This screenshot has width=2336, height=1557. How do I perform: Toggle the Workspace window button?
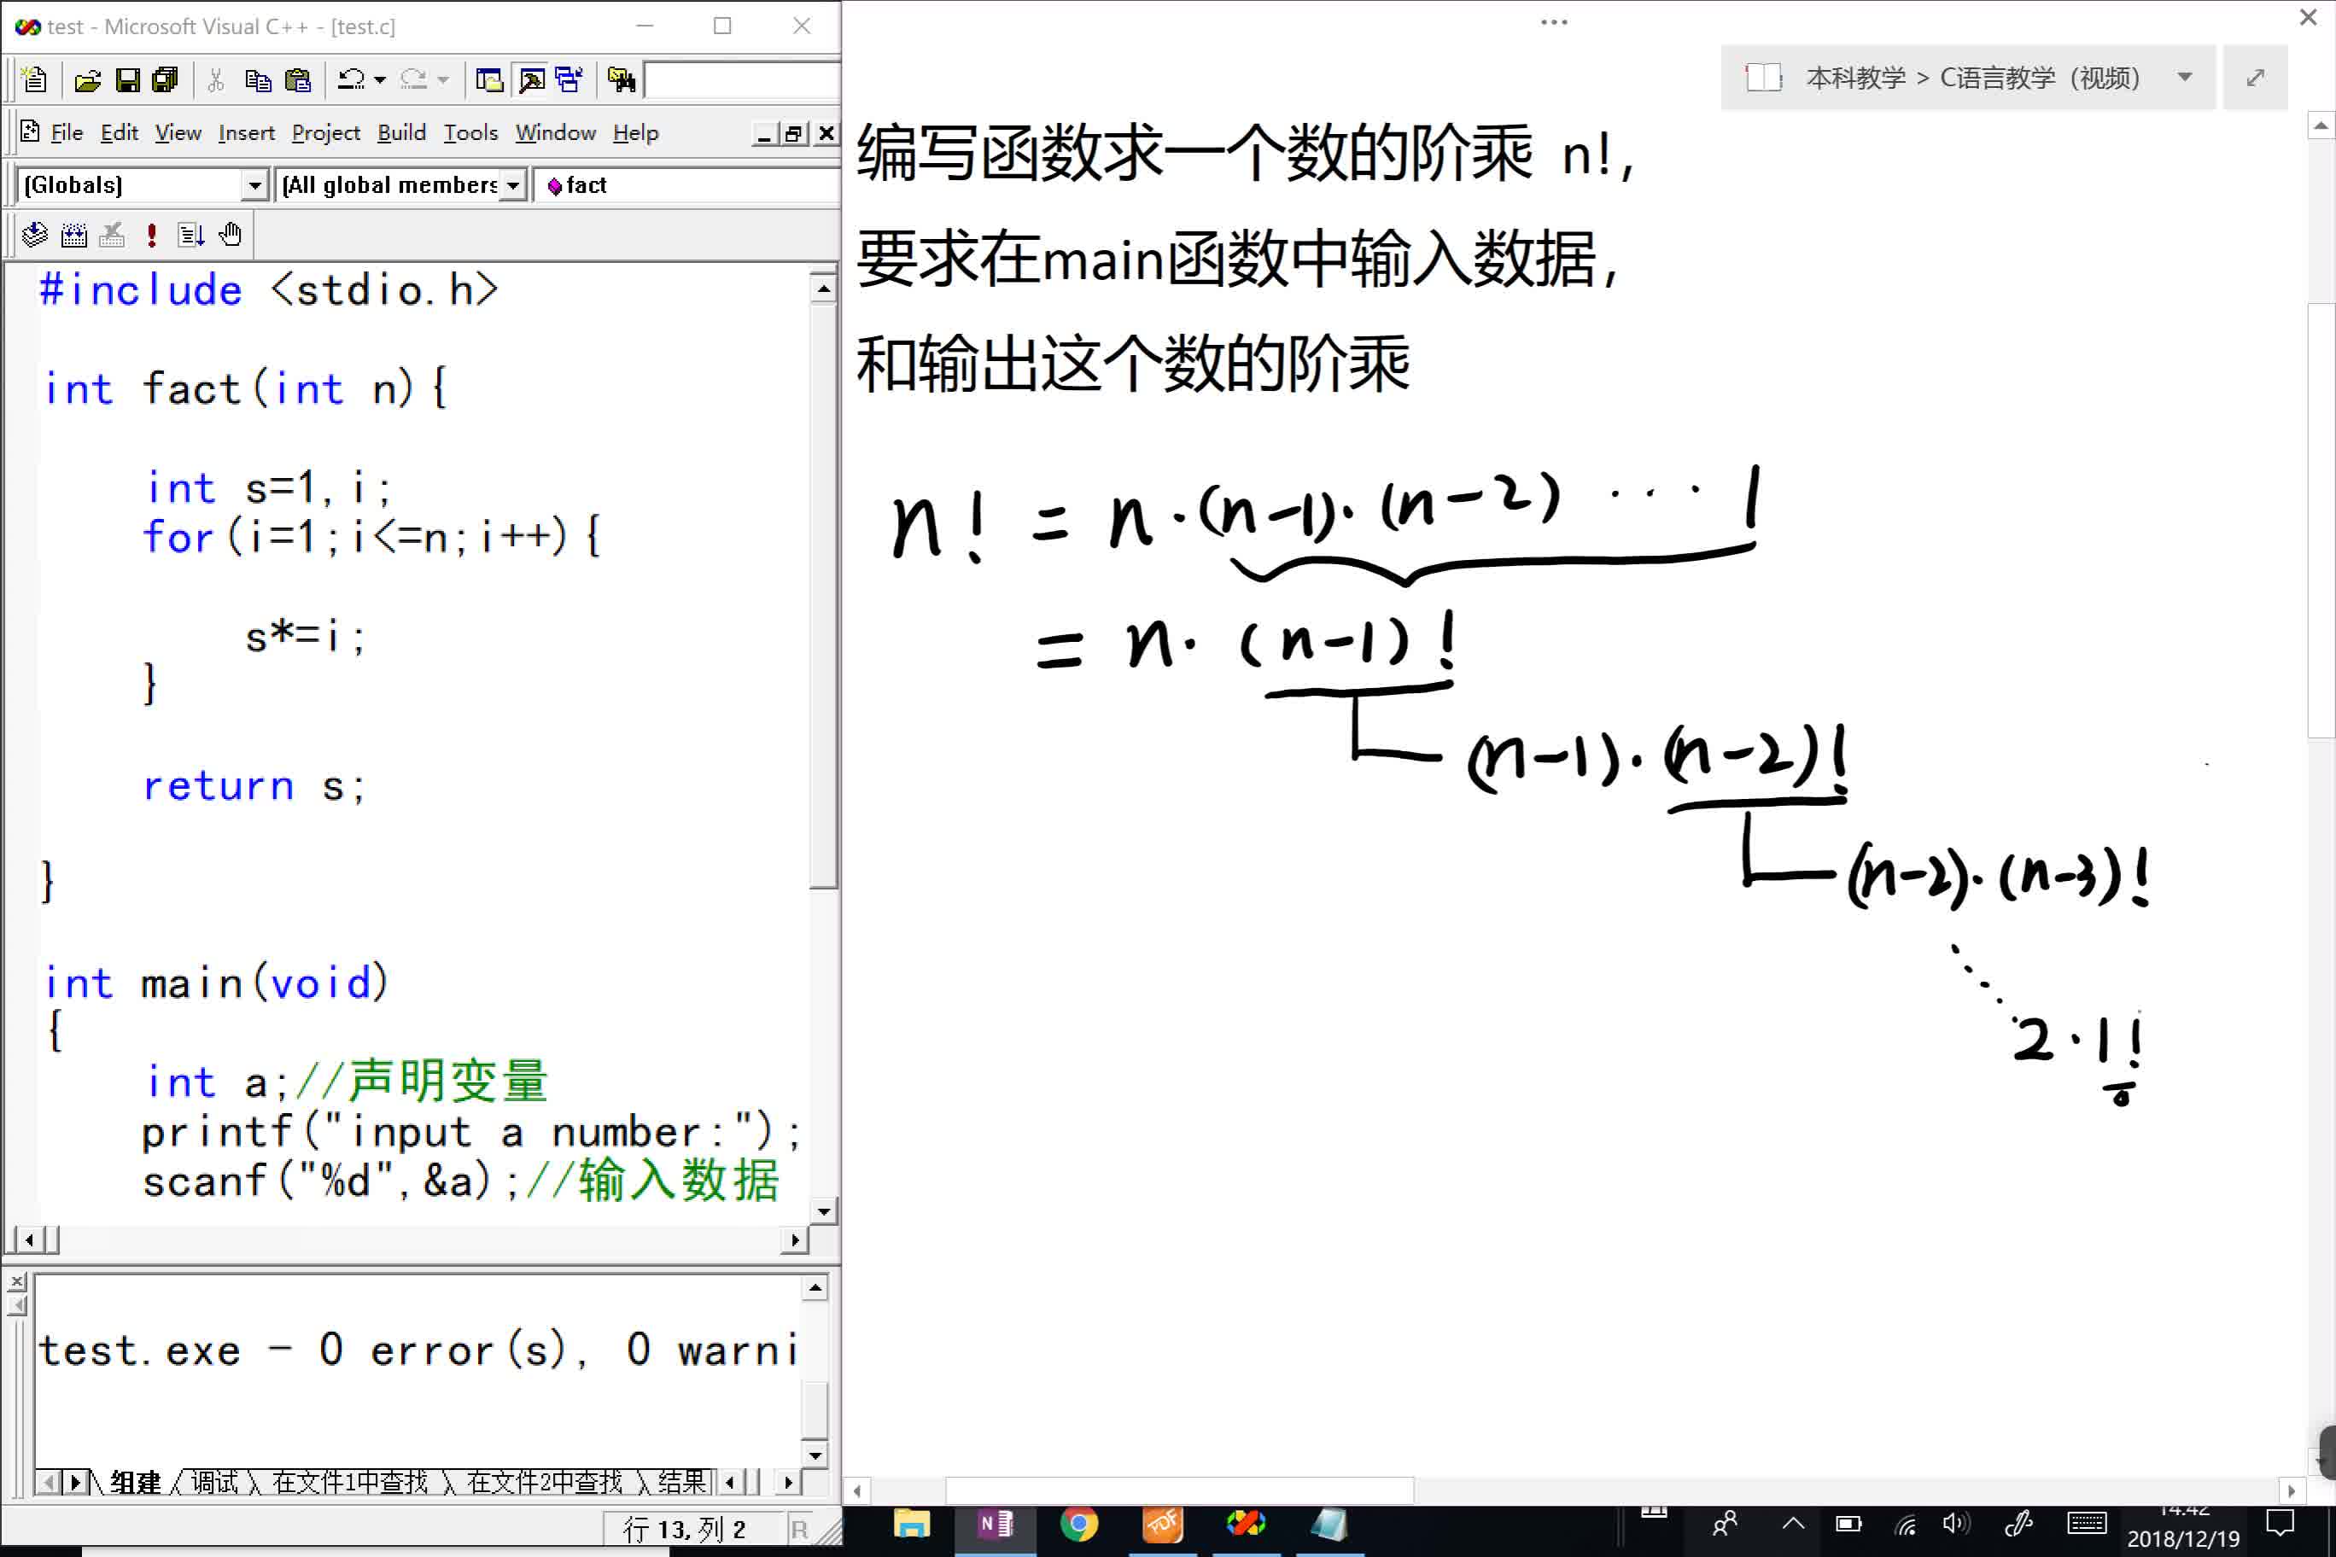pos(488,80)
